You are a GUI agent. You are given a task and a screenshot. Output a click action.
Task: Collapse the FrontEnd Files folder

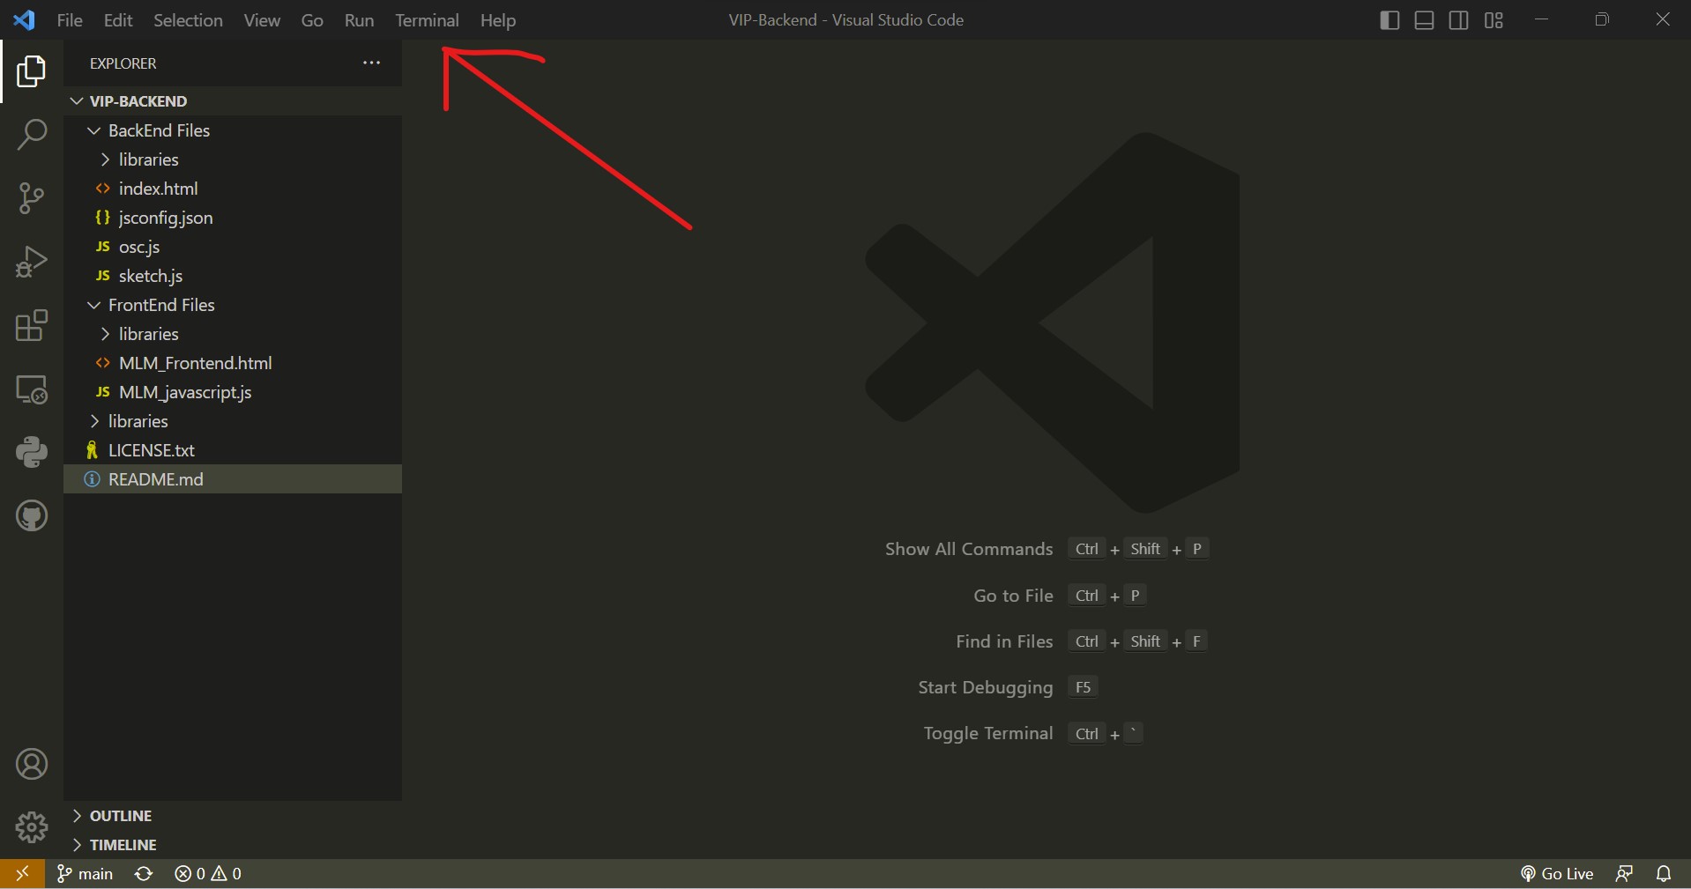(x=233, y=305)
